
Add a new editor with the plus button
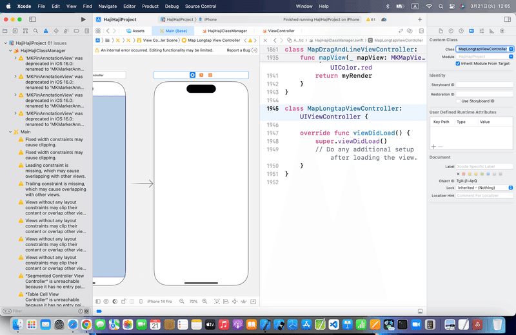point(420,19)
